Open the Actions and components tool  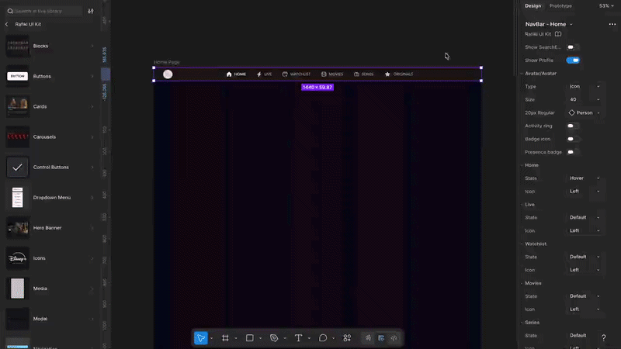(347, 338)
